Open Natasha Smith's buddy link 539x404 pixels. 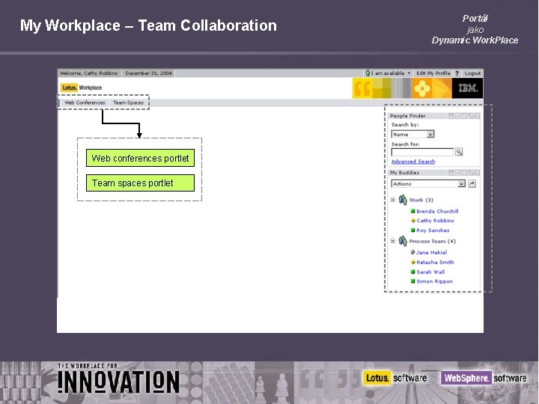[x=435, y=262]
